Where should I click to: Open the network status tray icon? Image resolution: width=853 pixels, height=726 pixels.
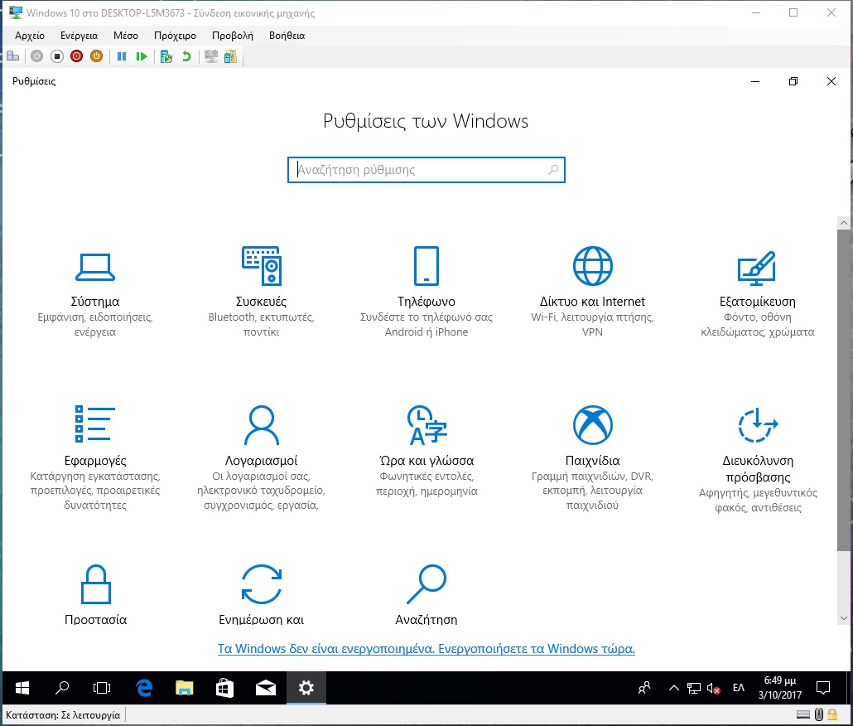694,688
